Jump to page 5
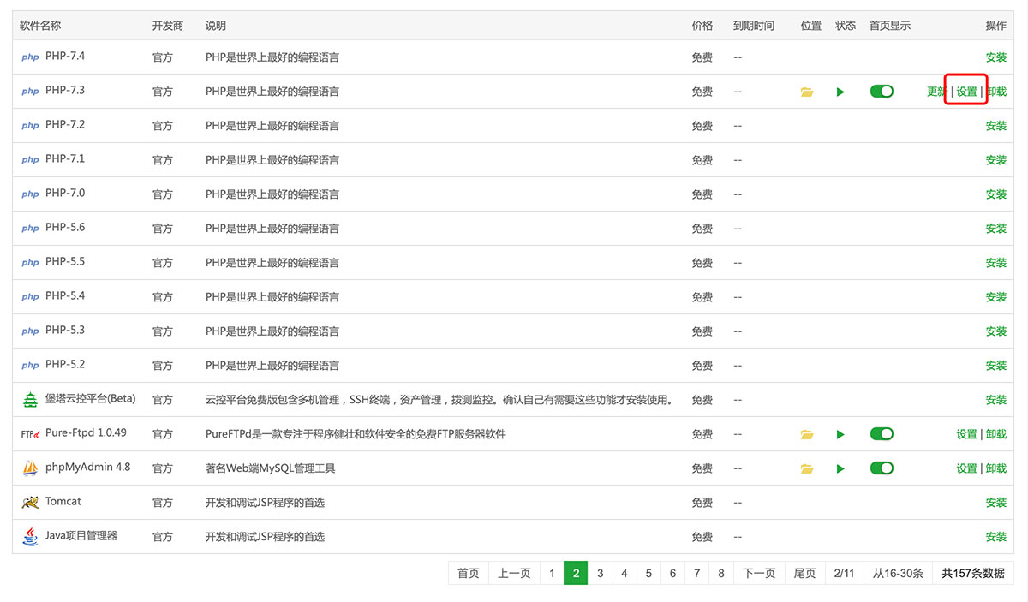The width and height of the screenshot is (1028, 602). tap(648, 574)
